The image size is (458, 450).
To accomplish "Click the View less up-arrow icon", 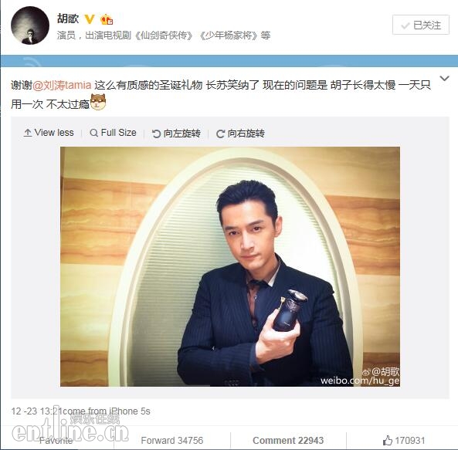I will pos(28,133).
